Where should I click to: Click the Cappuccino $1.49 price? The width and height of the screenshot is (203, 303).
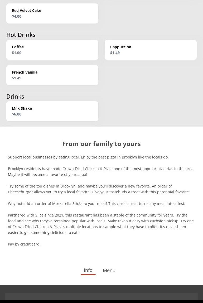point(115,53)
